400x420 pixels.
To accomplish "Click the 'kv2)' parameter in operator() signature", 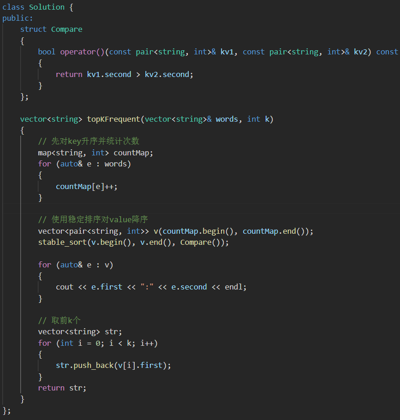I will click(363, 52).
